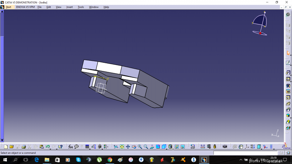This screenshot has height=164, width=292.
Task: Create a multi-view layout
Action: coord(158,147)
